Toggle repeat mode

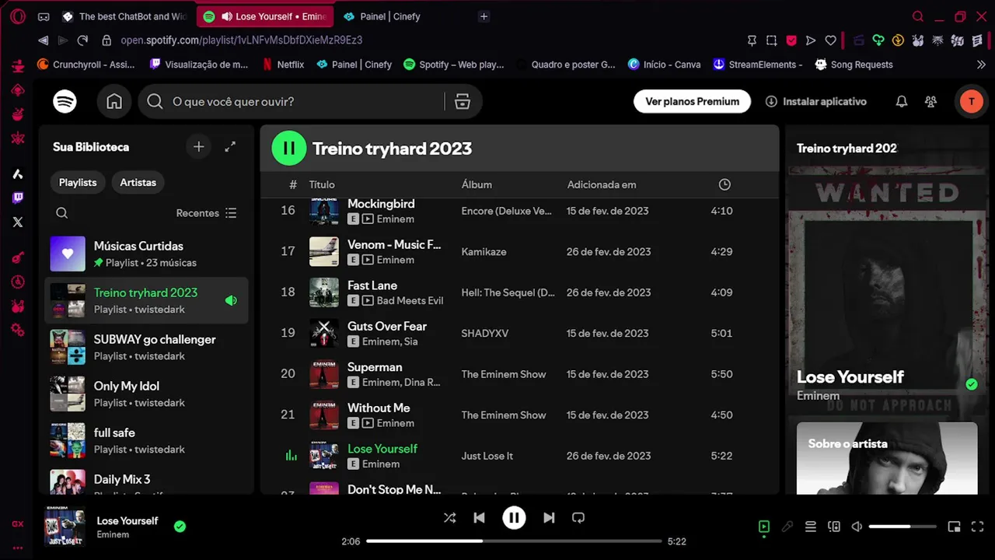click(578, 517)
